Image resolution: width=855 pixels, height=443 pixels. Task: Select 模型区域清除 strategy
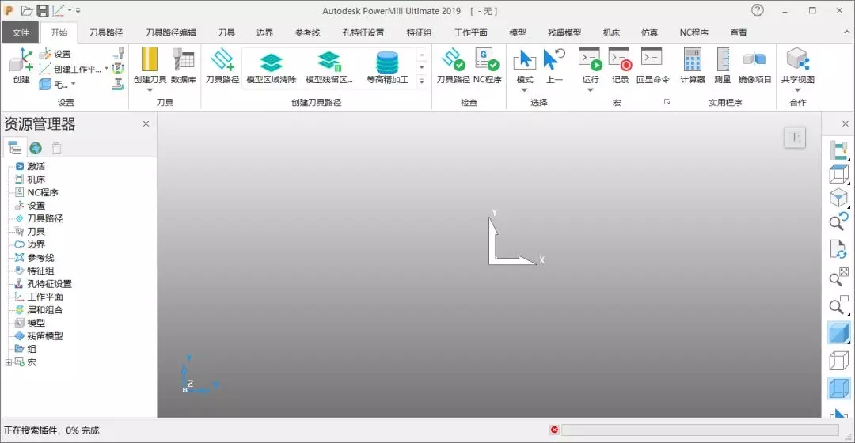[x=271, y=66]
